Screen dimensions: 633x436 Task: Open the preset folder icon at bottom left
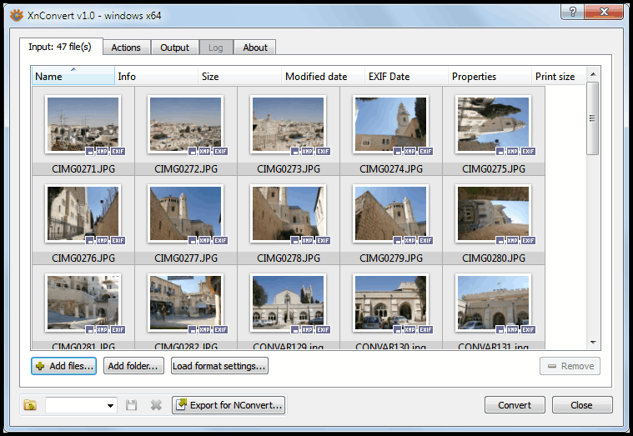point(30,405)
